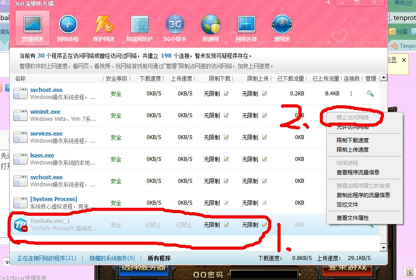
Task: Switch to 所有程序 tab
Action: click(159, 258)
